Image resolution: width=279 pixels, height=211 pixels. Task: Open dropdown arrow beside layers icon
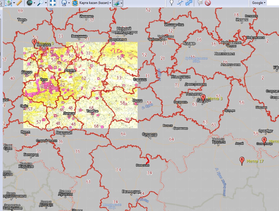point(122,3)
